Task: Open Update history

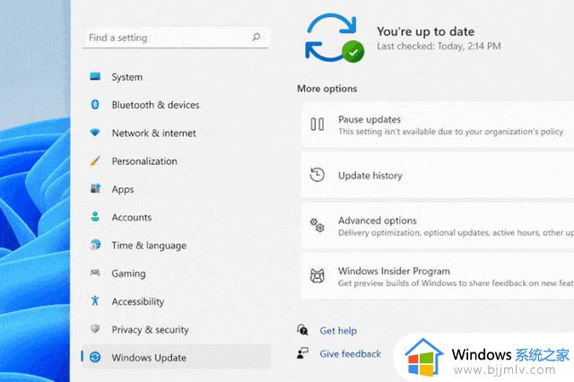Action: point(438,175)
